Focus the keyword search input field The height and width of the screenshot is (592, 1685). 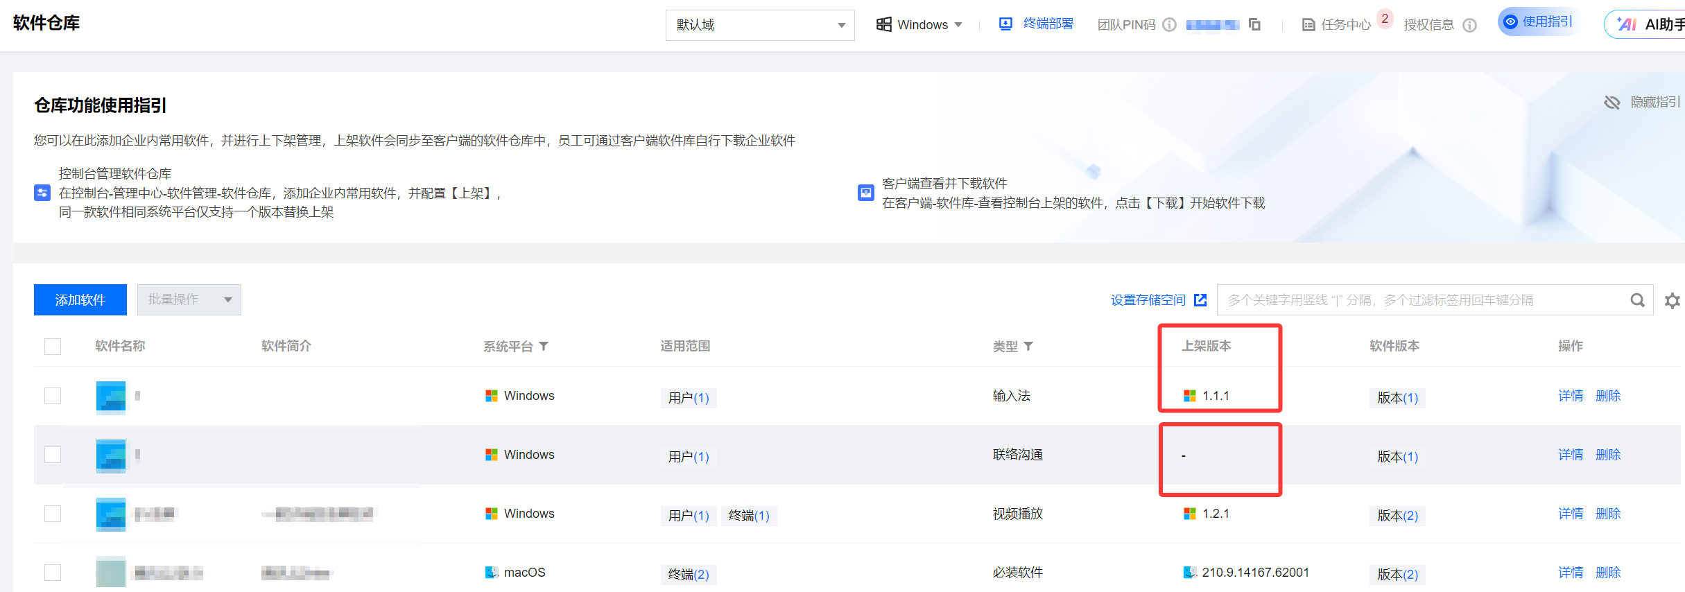[1422, 300]
